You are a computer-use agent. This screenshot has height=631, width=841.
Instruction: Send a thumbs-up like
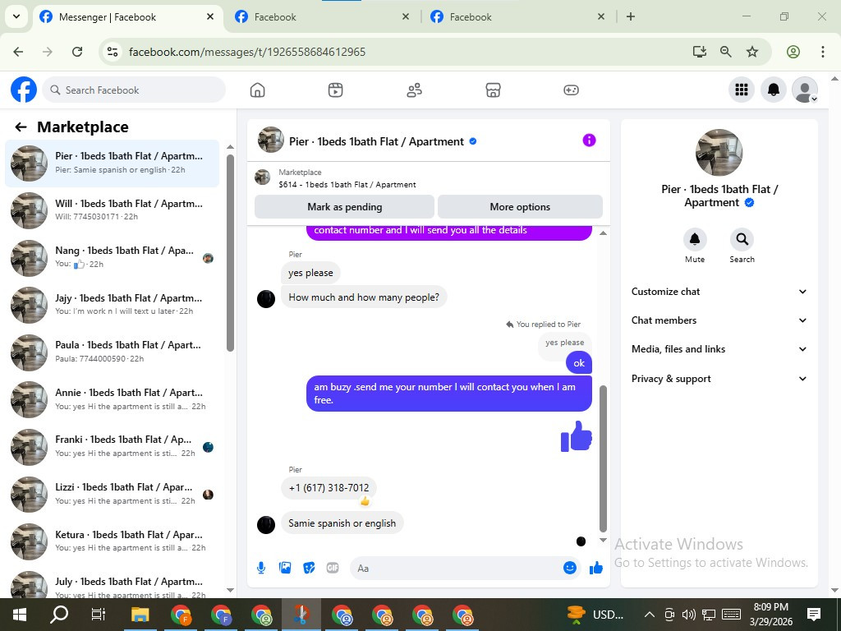click(596, 568)
